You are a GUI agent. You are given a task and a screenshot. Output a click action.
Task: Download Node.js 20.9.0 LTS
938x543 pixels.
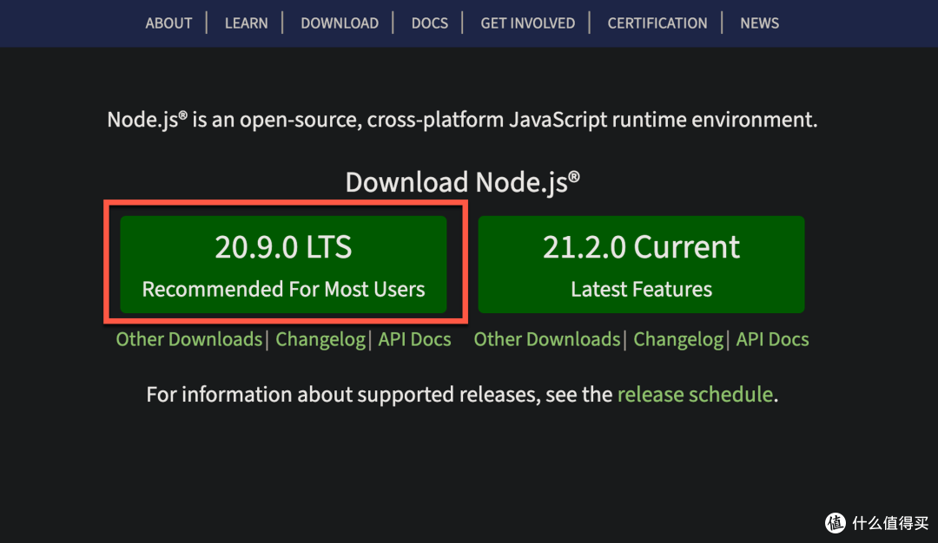coord(283,265)
